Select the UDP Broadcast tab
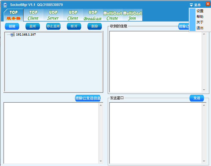 [x=92, y=15]
